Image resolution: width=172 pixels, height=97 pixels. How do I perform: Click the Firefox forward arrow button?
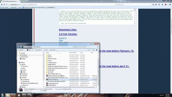click(4, 5)
